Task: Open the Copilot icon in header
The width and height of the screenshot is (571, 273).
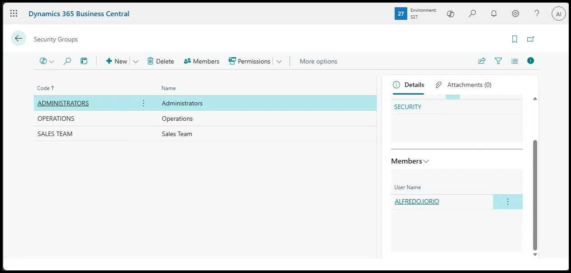Action: click(450, 14)
